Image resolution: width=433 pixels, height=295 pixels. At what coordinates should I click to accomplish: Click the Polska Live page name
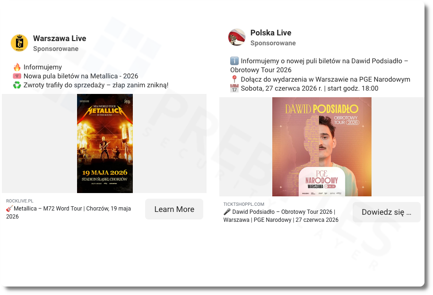point(270,33)
